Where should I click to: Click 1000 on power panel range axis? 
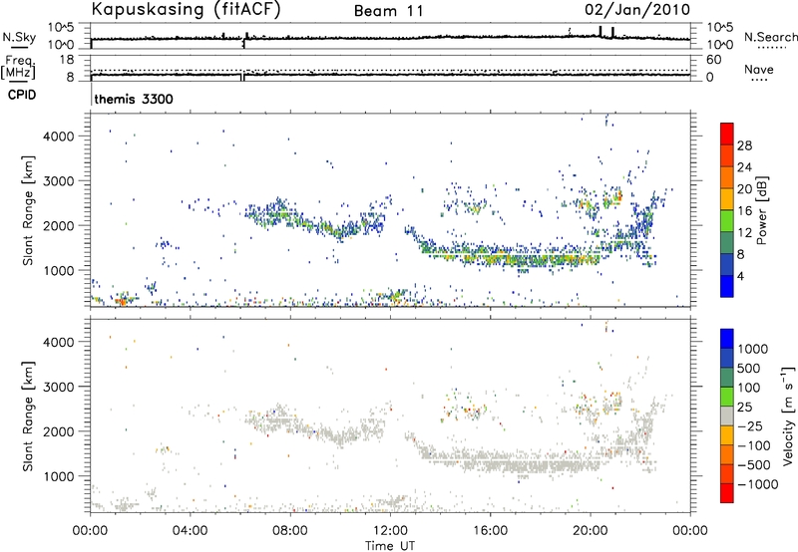point(59,270)
